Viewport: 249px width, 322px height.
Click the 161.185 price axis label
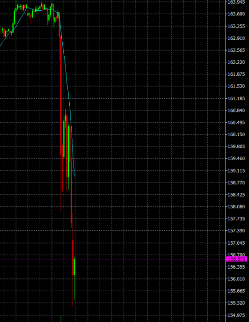tap(236, 99)
